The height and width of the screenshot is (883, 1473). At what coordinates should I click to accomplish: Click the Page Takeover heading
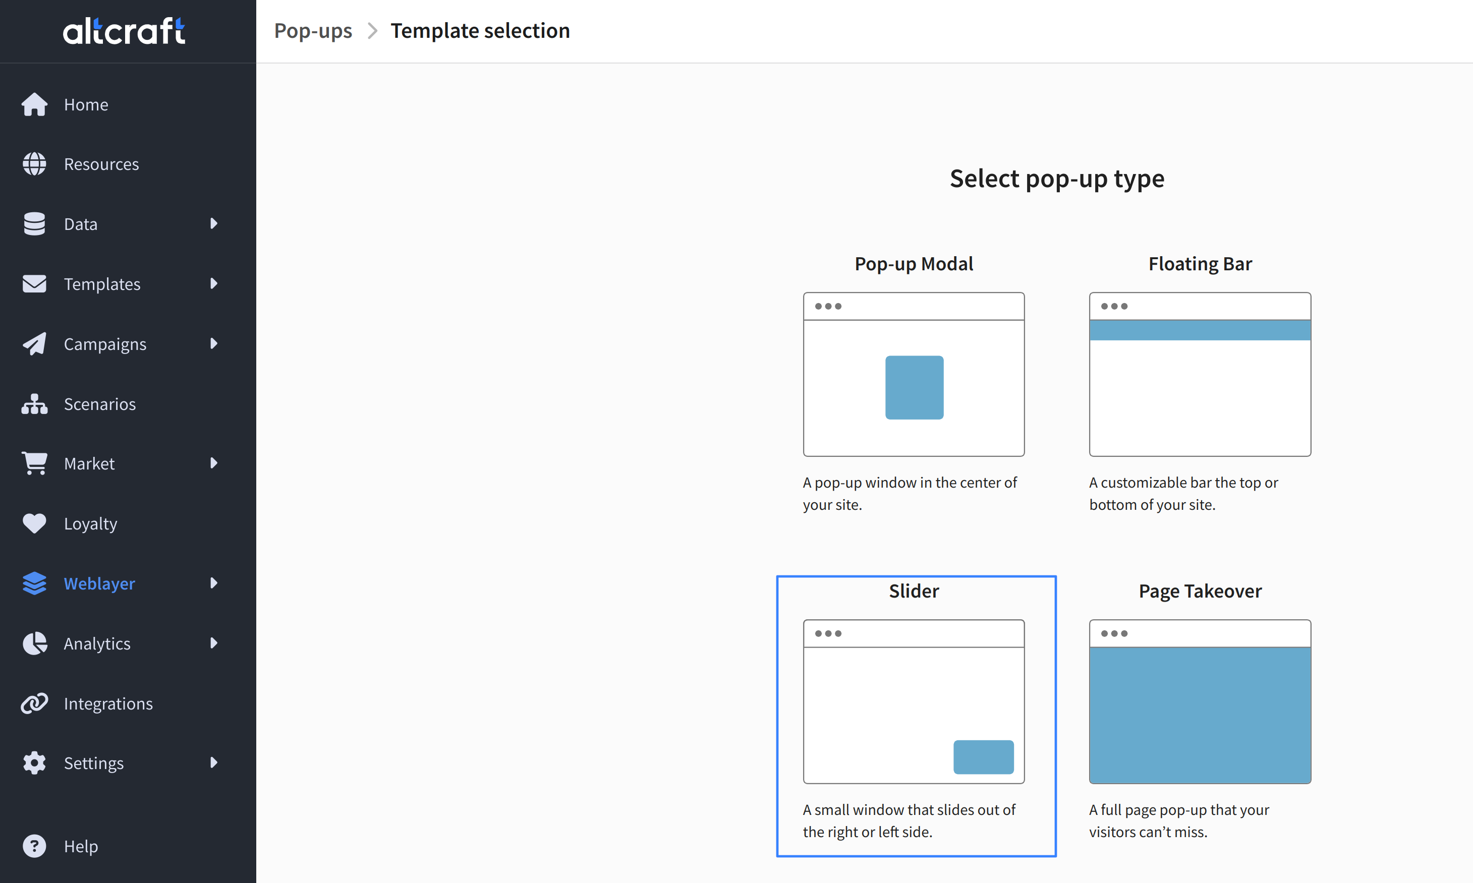[1200, 591]
